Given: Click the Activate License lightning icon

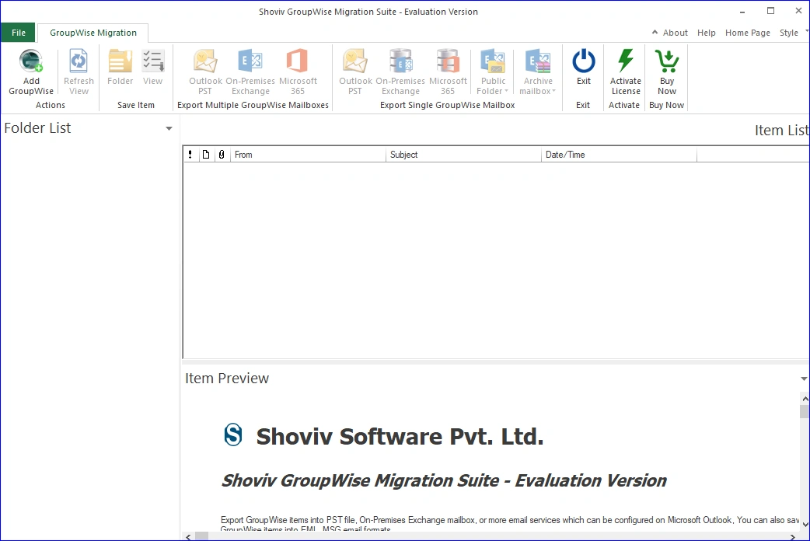Looking at the screenshot, I should [x=626, y=61].
